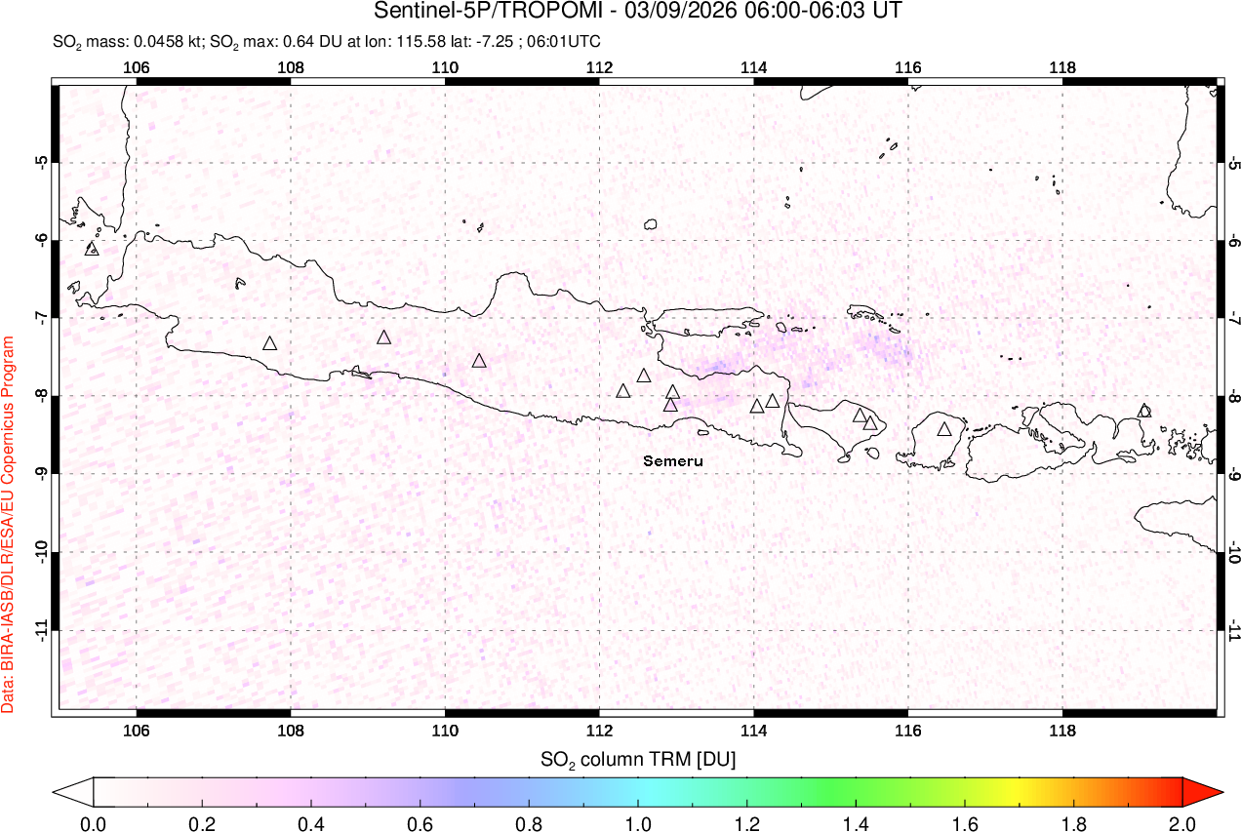This screenshot has height=832, width=1241.
Task: Click the westernmost volcano triangle near 105.5°E
Action: click(93, 249)
